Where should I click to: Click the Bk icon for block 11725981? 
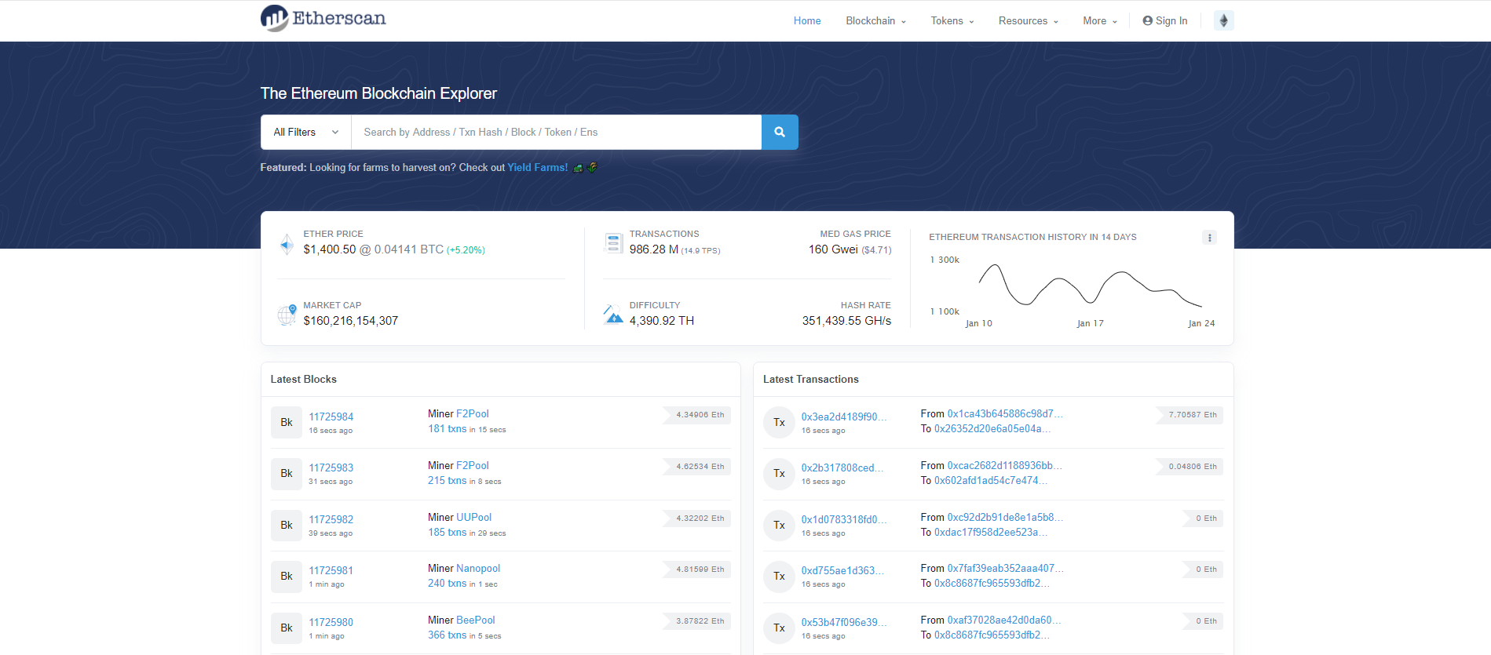(287, 577)
